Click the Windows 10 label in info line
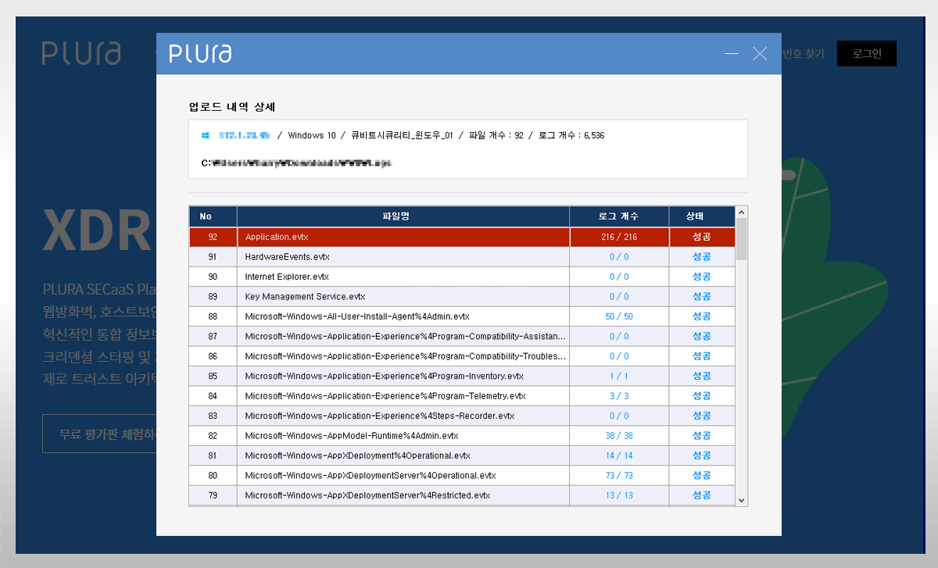938x568 pixels. point(312,135)
